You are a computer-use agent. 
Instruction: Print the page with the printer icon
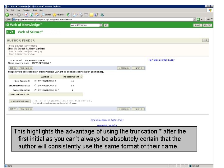click(81, 15)
